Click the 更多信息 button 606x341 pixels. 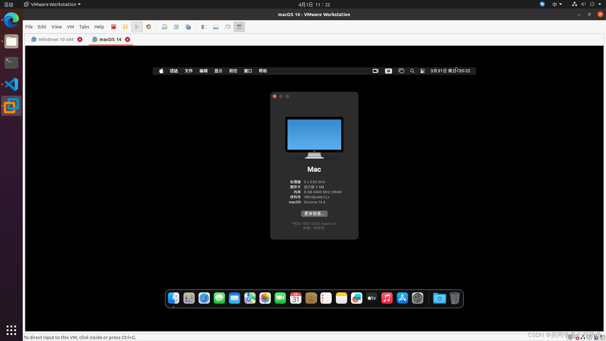314,214
